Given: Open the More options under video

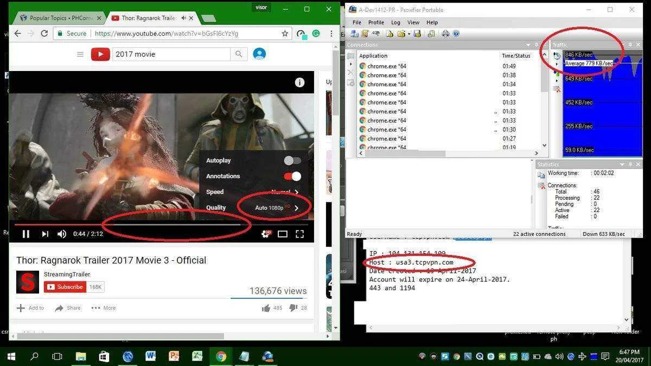Looking at the screenshot, I should [104, 308].
